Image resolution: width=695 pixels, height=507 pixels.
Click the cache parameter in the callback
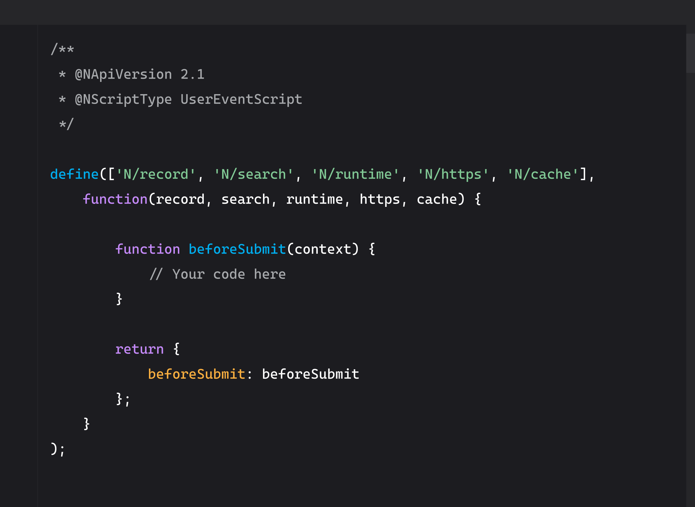click(437, 199)
